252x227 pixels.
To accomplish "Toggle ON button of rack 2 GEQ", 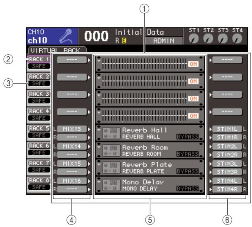I will pos(193,81).
